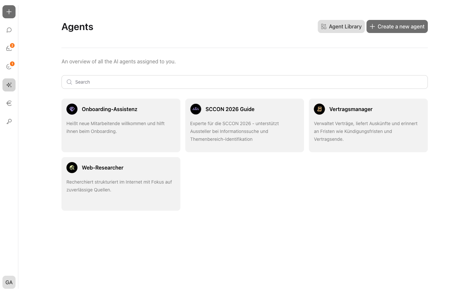Click Create a new agent button

click(x=397, y=26)
